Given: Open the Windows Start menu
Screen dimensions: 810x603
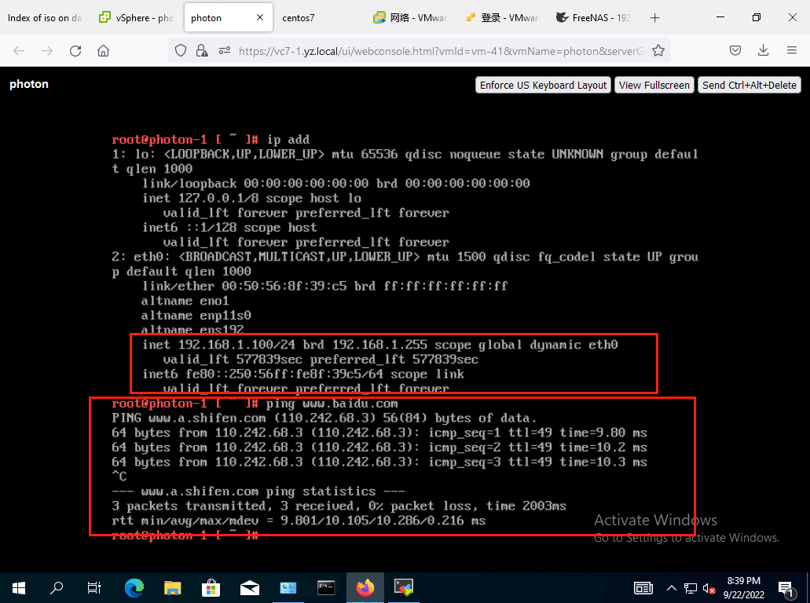Looking at the screenshot, I should (19, 587).
